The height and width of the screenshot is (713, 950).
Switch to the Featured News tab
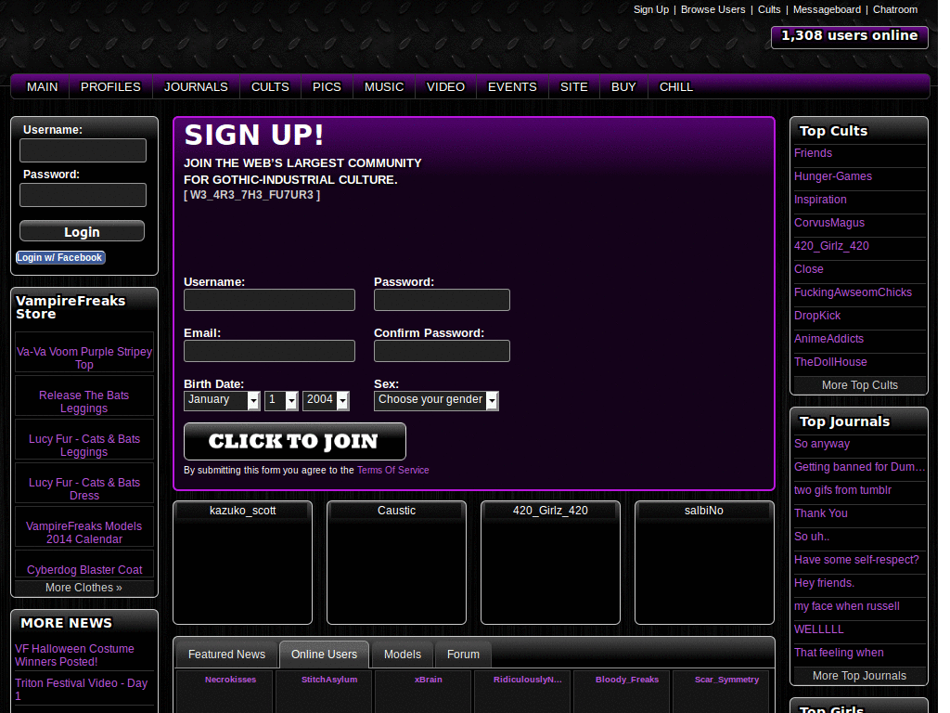click(x=226, y=655)
